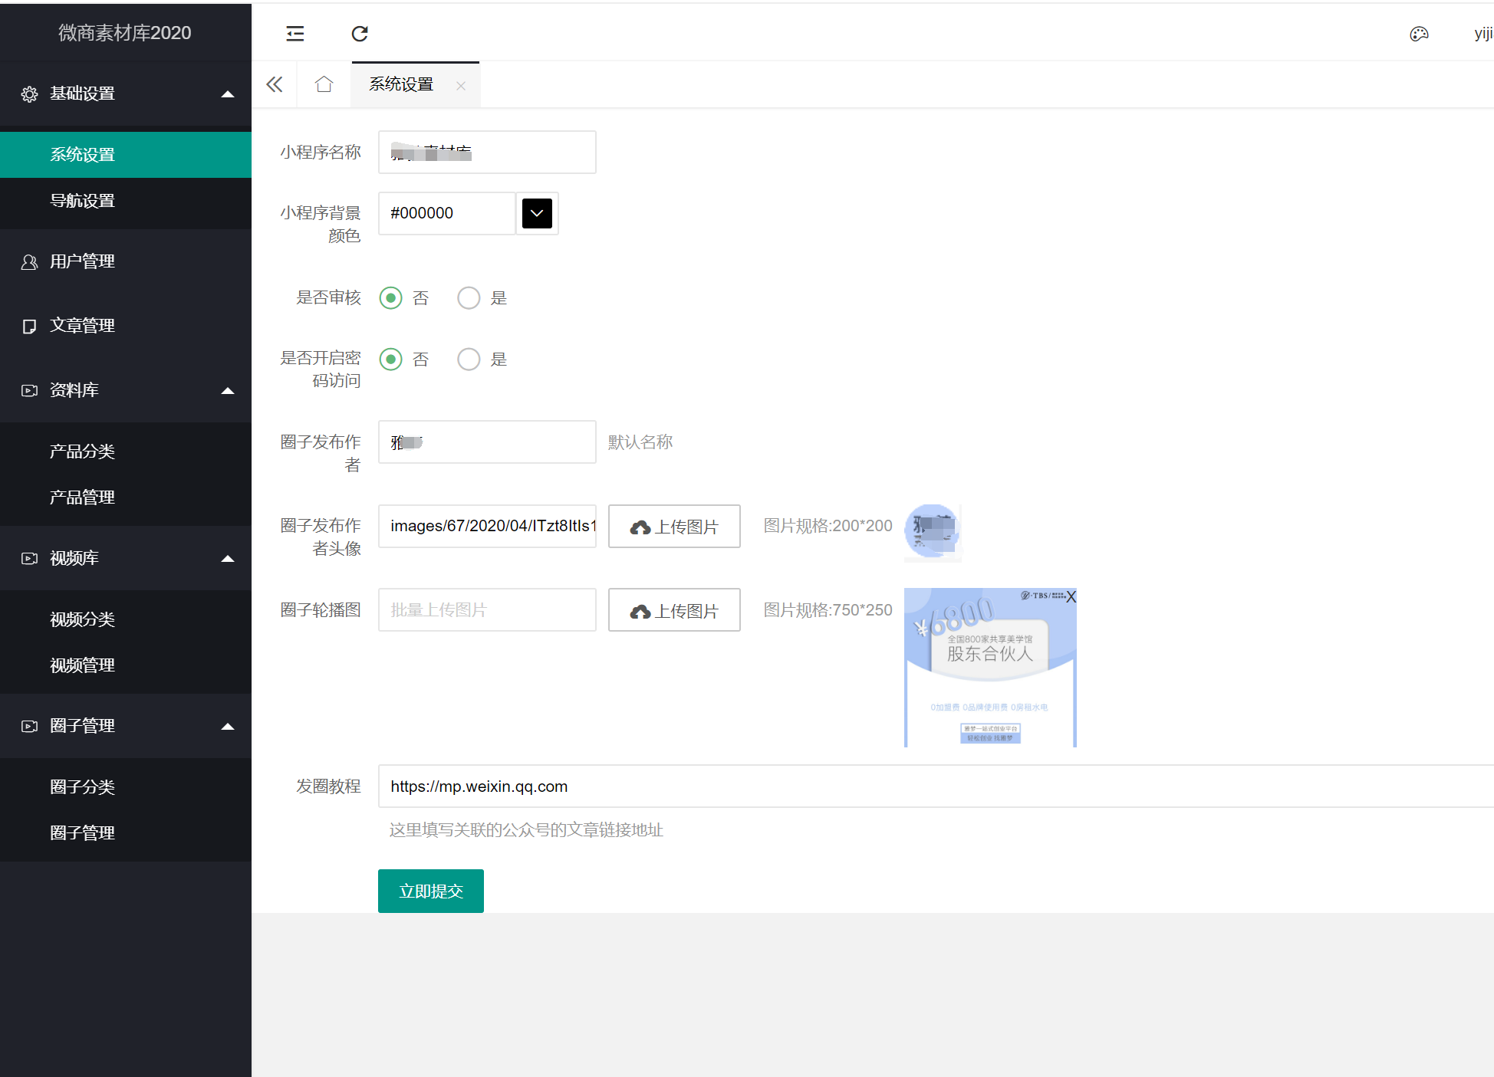The width and height of the screenshot is (1494, 1077).
Task: Select 否 for 是否审核
Action: point(390,297)
